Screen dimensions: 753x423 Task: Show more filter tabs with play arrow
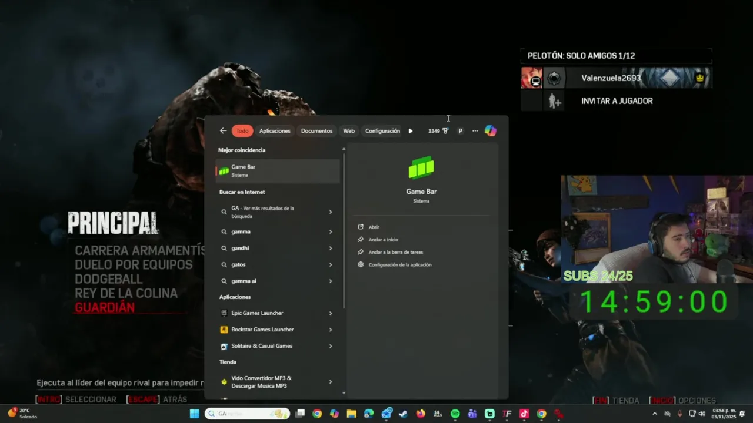pos(411,131)
